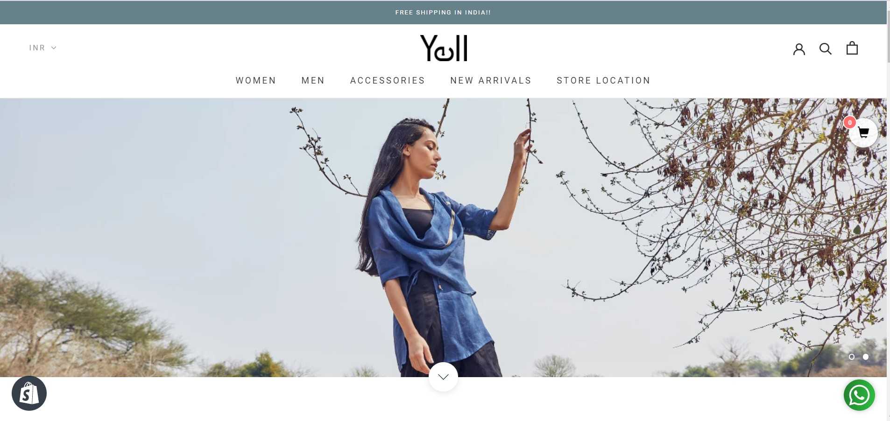Open the search magnifier icon

point(826,49)
